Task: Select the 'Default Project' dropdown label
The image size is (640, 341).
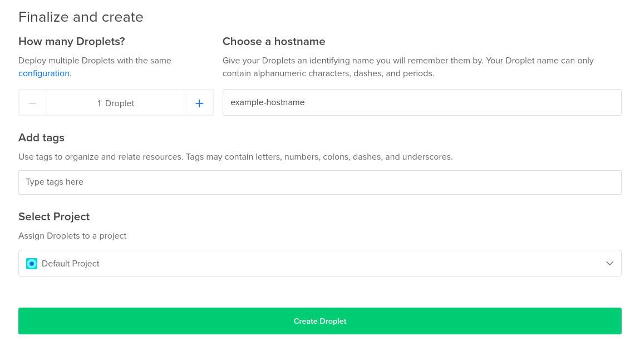Action: click(71, 264)
